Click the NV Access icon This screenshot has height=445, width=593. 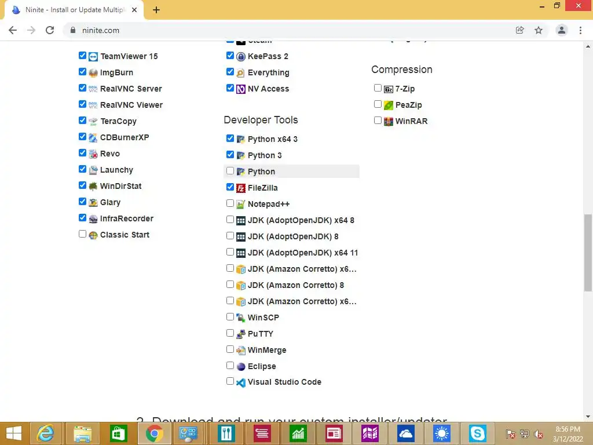[x=241, y=89]
